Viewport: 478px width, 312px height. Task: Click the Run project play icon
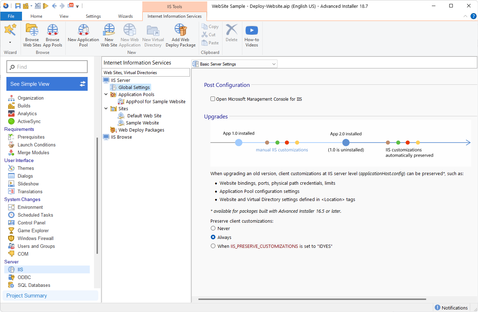(x=45, y=6)
